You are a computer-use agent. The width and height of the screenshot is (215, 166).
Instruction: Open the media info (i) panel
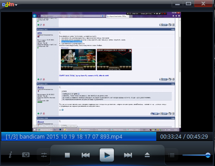10,155
